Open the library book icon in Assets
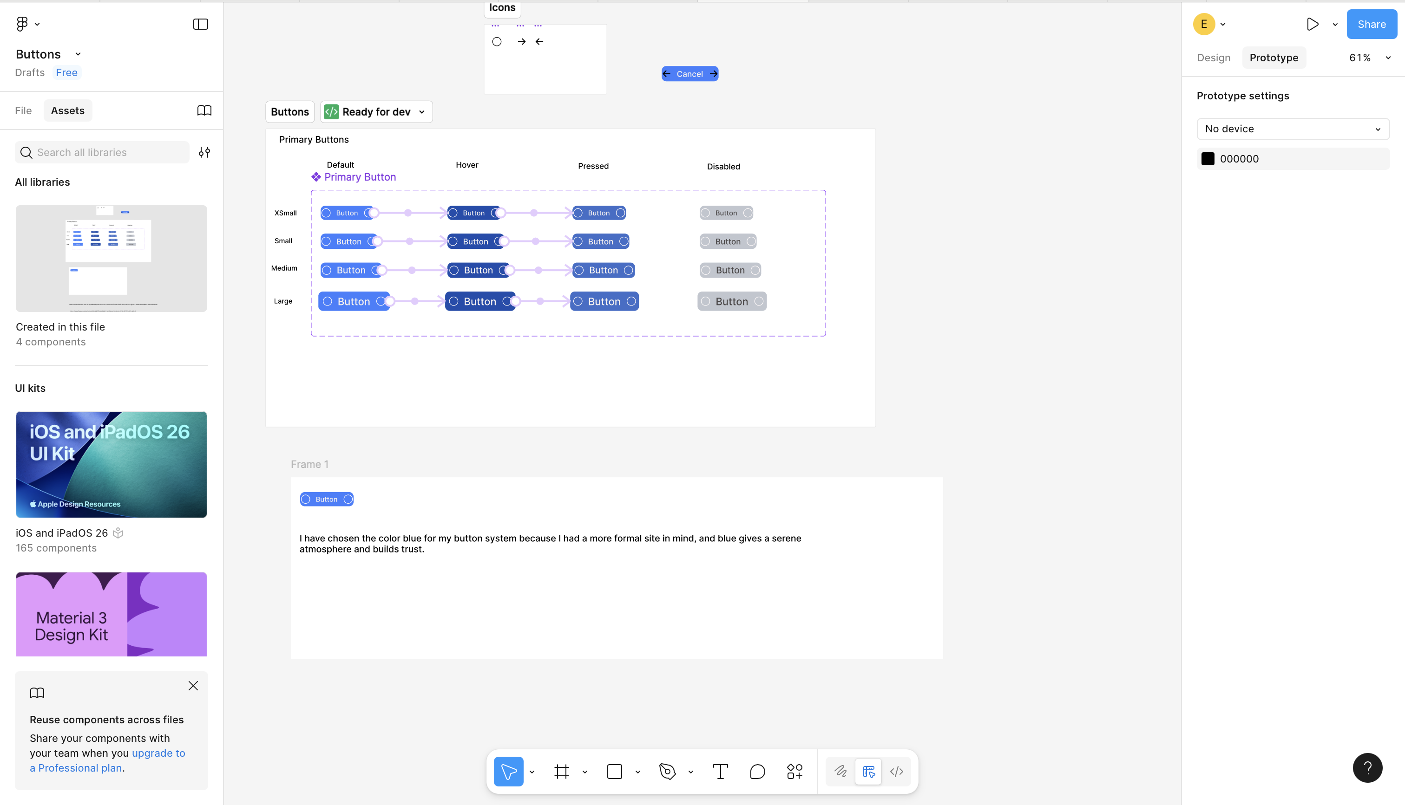The height and width of the screenshot is (805, 1405). [204, 110]
